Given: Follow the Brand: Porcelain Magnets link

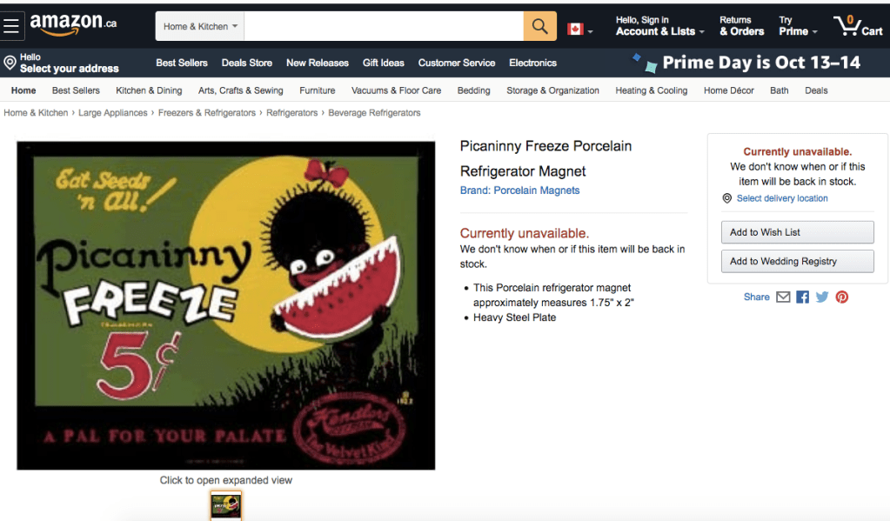Looking at the screenshot, I should point(519,190).
